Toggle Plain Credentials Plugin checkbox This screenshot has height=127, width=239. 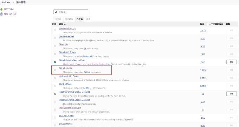55,110
